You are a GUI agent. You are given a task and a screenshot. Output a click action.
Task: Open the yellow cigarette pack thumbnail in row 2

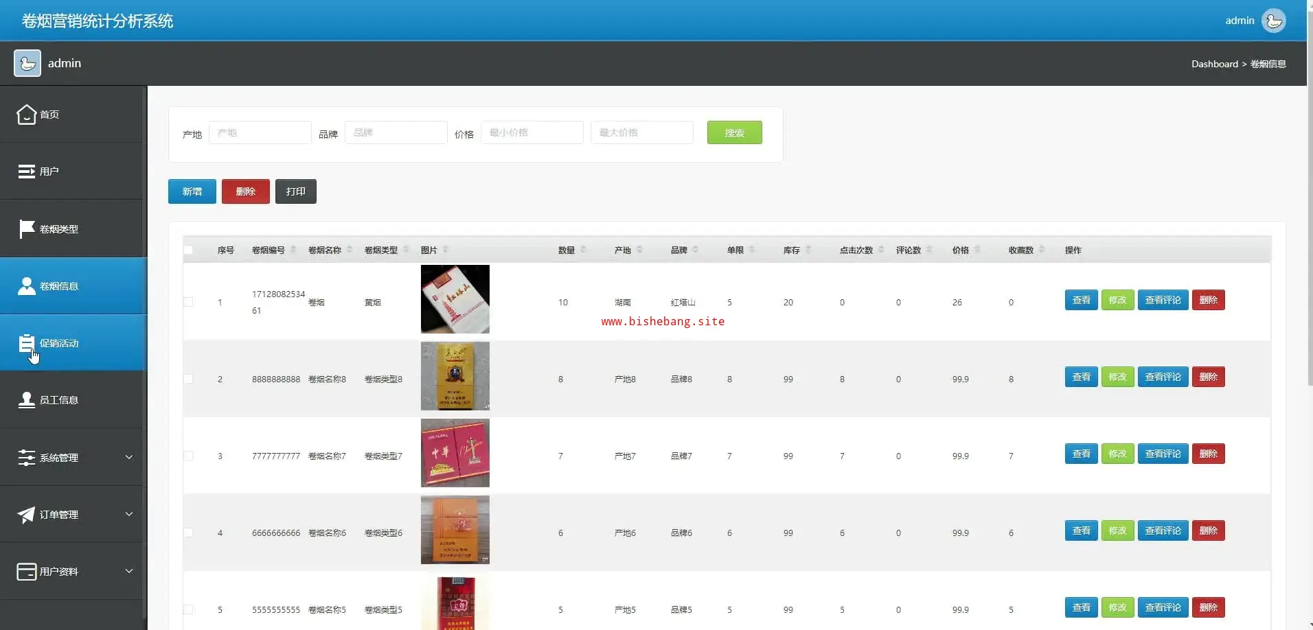click(455, 376)
